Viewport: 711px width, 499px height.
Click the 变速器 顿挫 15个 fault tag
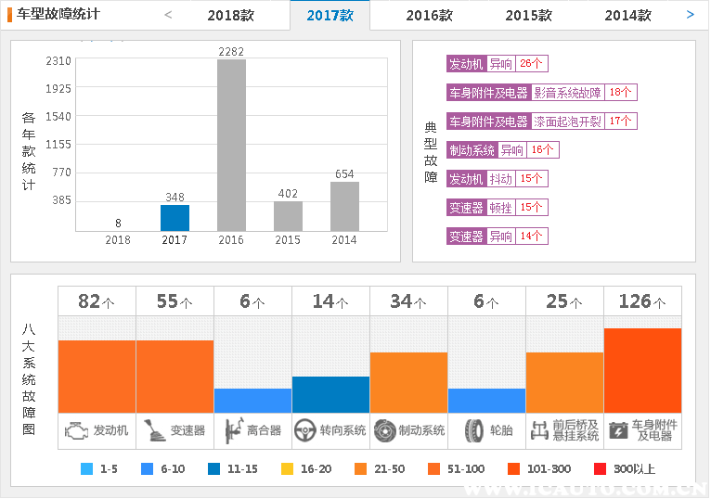[497, 208]
